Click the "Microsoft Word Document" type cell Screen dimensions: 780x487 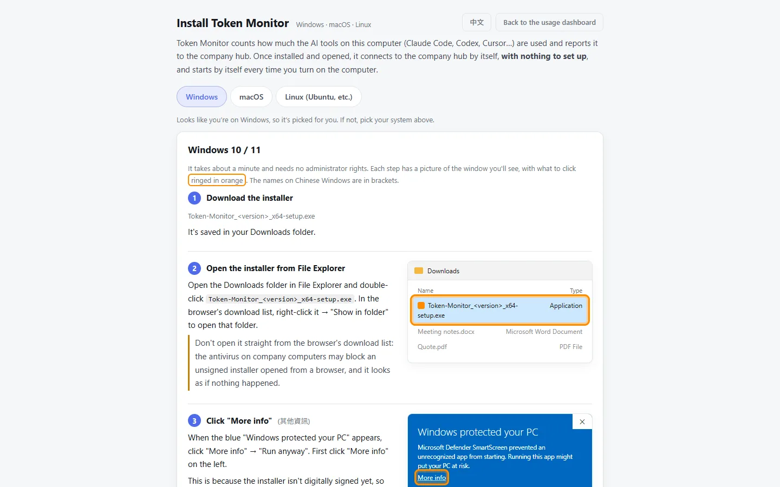(544, 332)
